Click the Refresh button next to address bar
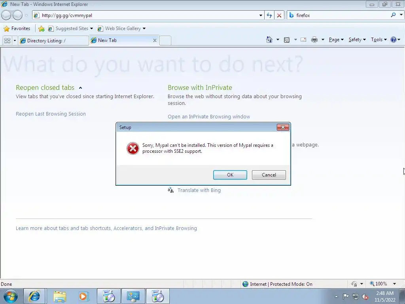 click(x=269, y=15)
